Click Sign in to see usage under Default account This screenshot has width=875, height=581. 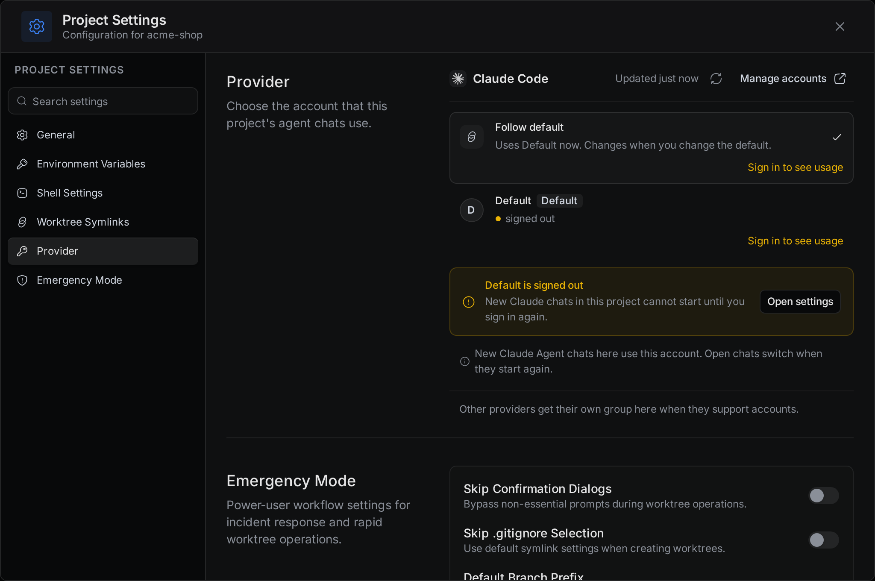click(x=795, y=241)
